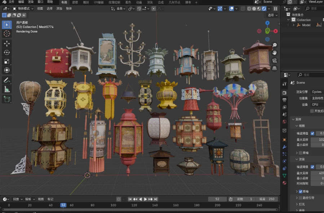Click the viewport zoom magnifier icon
Screen dimensions: 324x213
pyautogui.click(x=275, y=45)
